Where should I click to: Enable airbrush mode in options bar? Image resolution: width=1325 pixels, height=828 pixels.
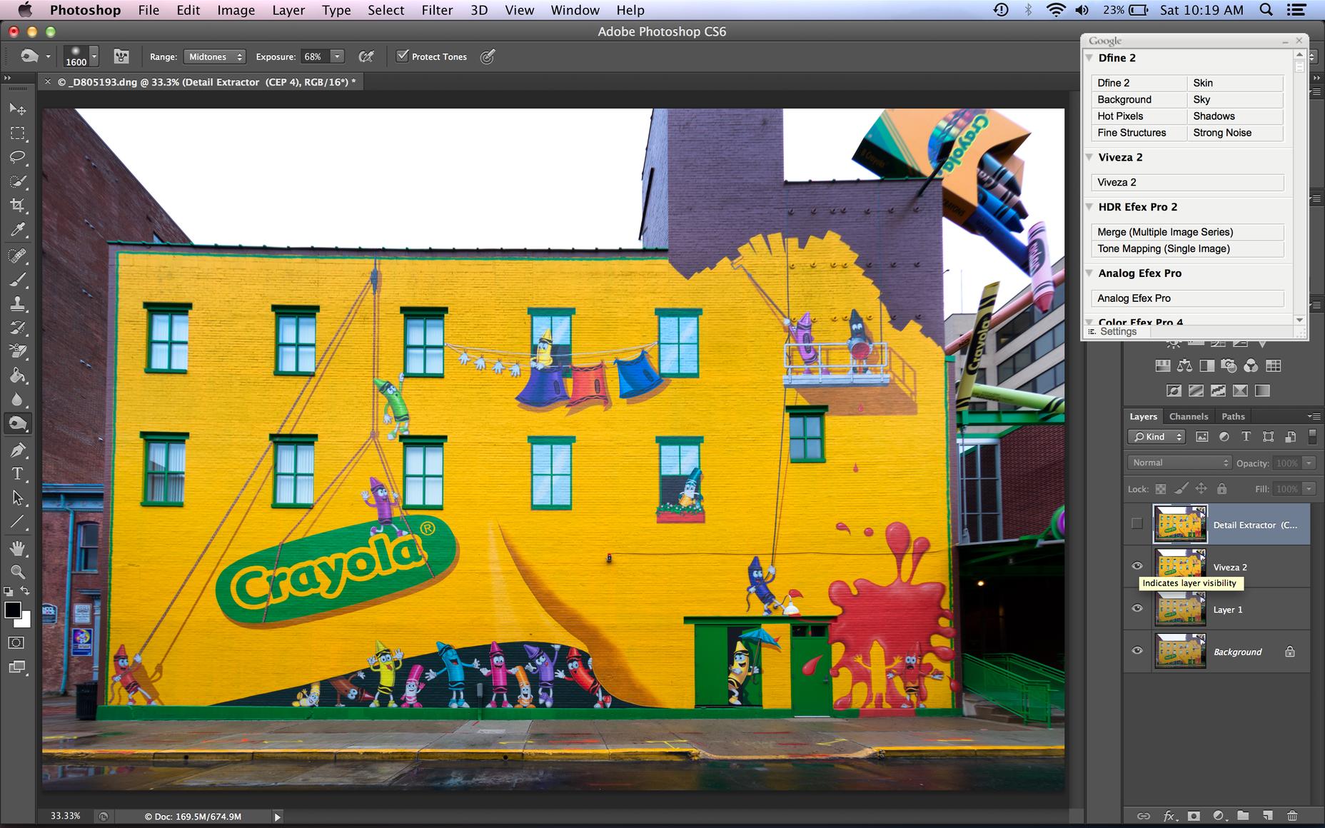pos(366,56)
